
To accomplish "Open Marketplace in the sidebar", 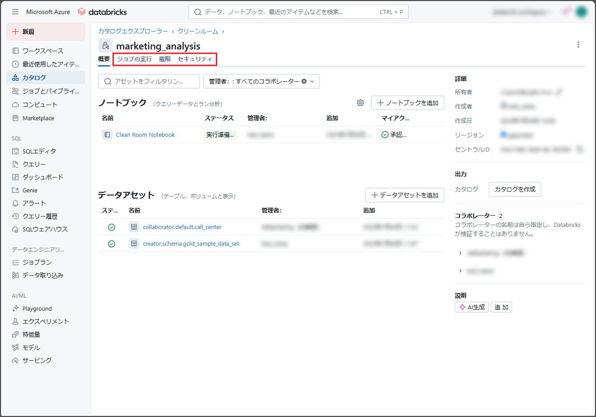I will coord(46,118).
